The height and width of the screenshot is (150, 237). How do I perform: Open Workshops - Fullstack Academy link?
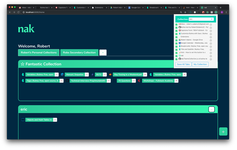click(158, 81)
